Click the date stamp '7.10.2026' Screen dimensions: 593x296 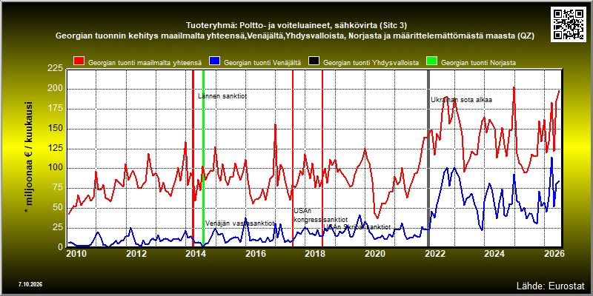pos(30,283)
